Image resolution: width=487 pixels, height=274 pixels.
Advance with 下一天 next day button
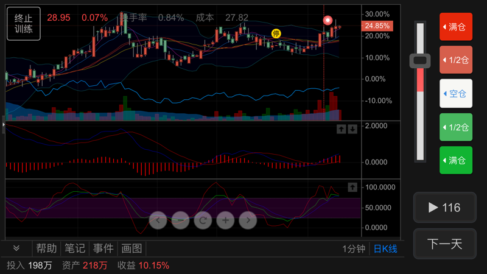coord(445,244)
